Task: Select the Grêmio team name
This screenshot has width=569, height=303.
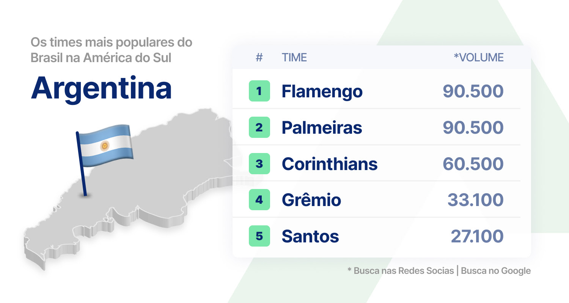Action: tap(311, 200)
